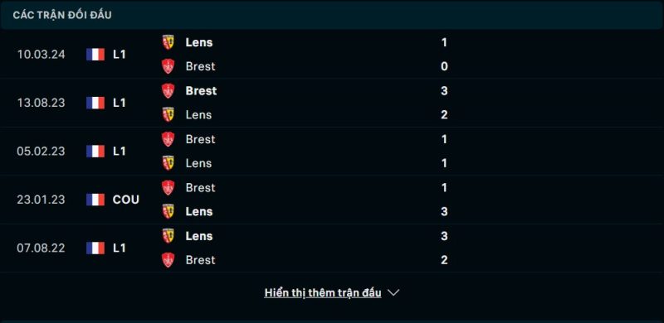Click the "Các trận đối đầu" header
664x323 pixels.
tap(62, 15)
